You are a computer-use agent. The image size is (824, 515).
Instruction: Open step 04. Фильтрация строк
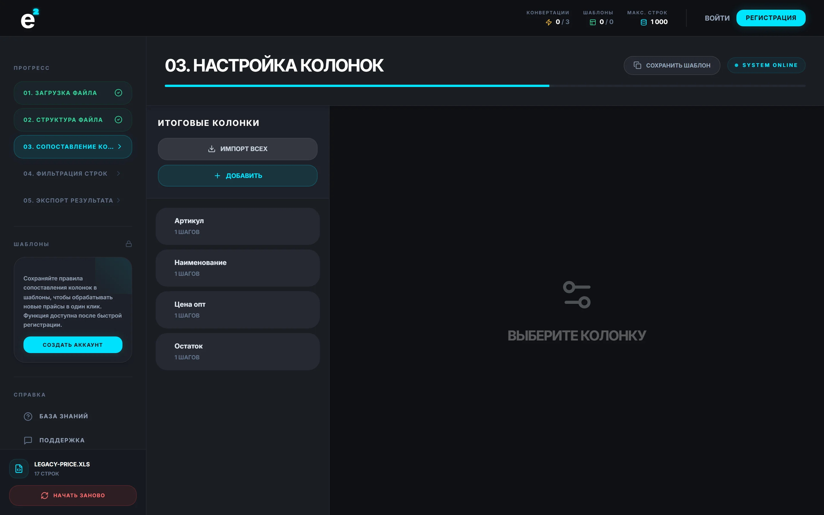(73, 173)
